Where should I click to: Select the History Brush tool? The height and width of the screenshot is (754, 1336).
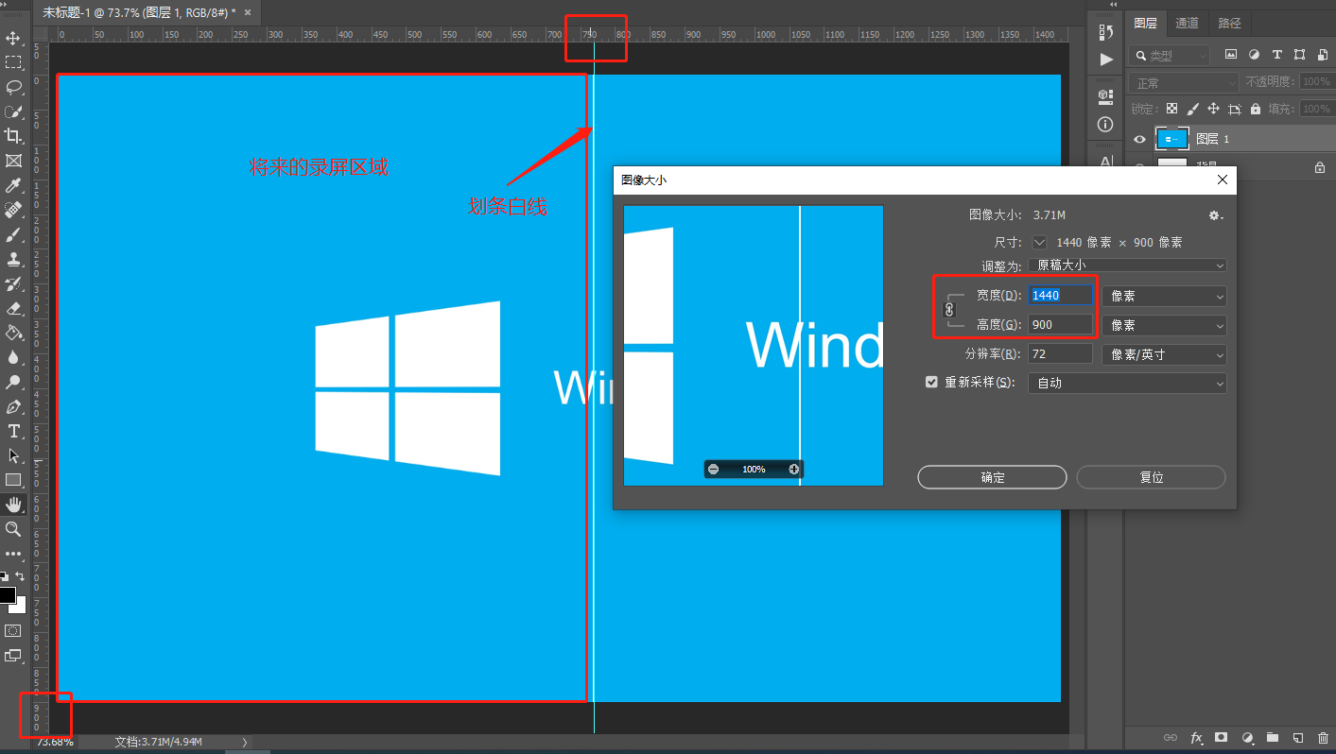(x=13, y=283)
